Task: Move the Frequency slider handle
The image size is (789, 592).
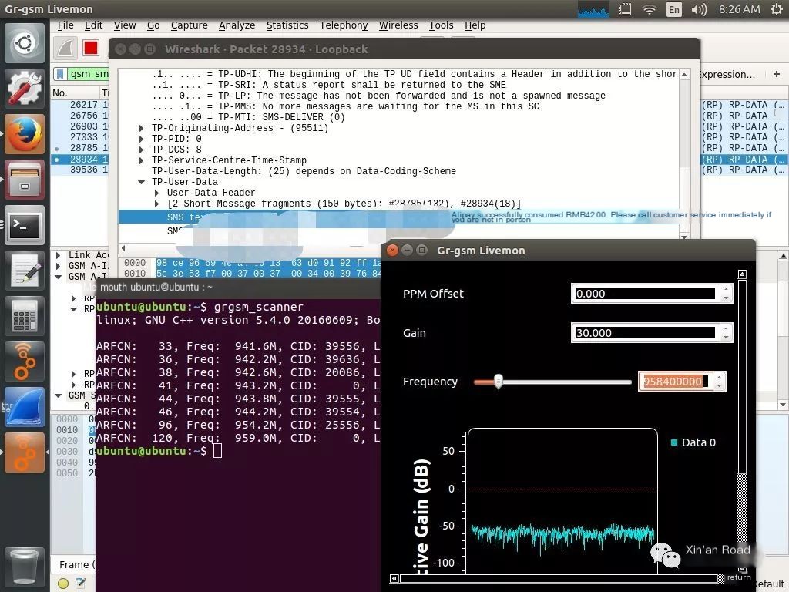Action: click(499, 382)
